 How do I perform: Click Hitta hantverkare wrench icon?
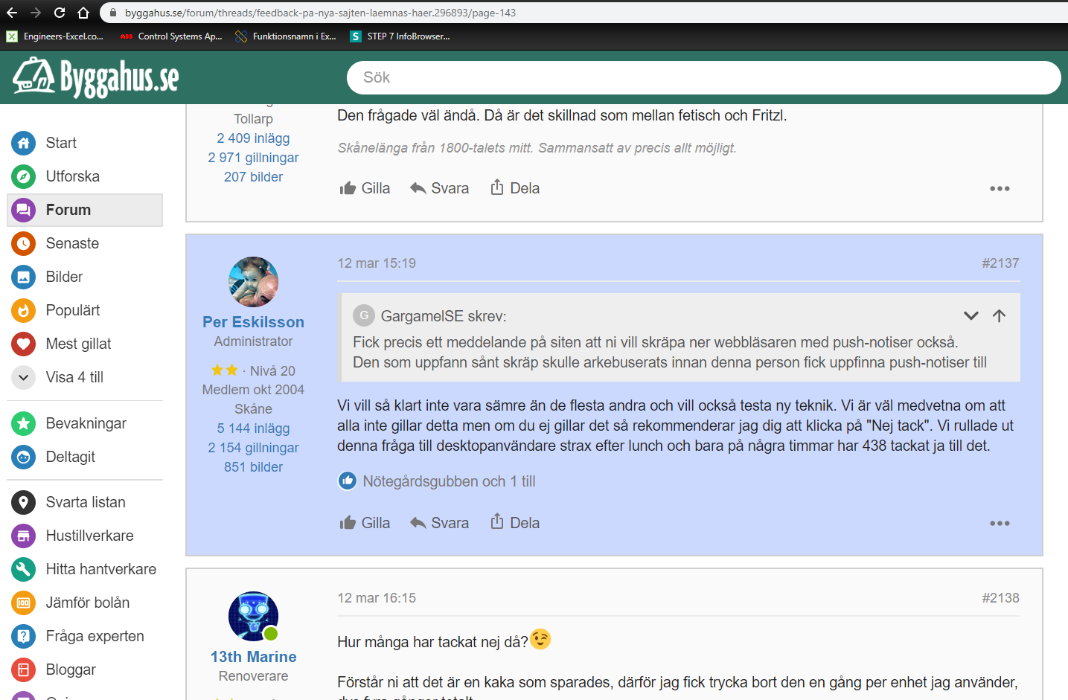tap(24, 569)
